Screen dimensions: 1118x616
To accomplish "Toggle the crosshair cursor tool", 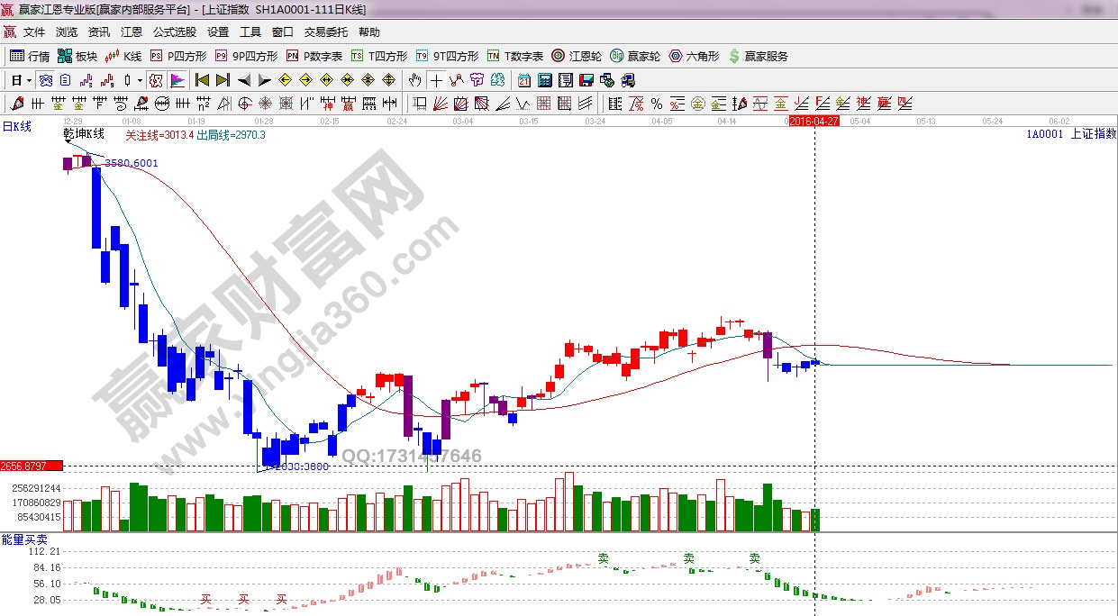I will click(x=436, y=80).
